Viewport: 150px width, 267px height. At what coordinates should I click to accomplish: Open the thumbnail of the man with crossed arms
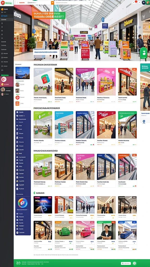(106, 230)
